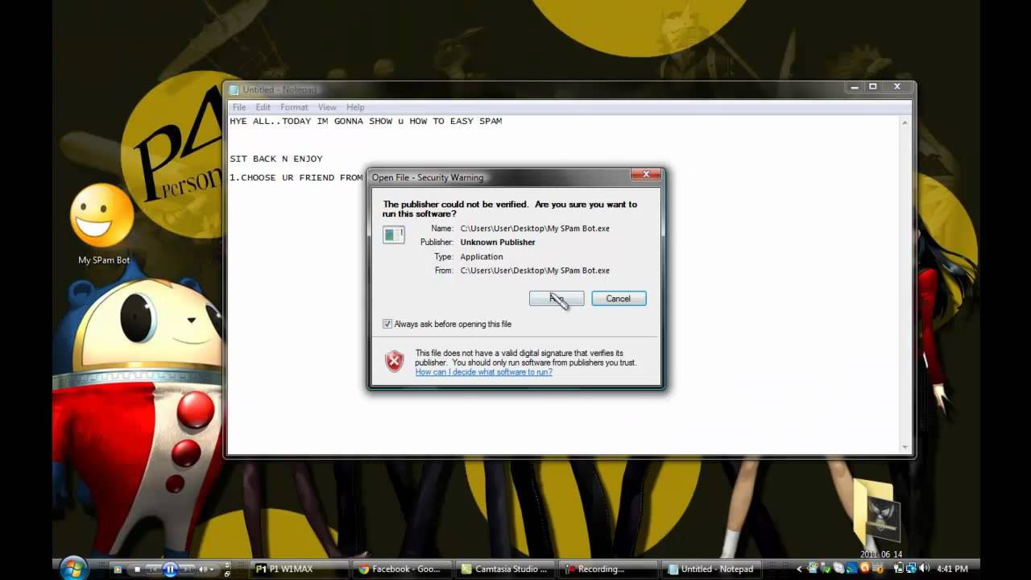1031x580 pixels.
Task: Skip to next track in taskbar player
Action: click(187, 570)
